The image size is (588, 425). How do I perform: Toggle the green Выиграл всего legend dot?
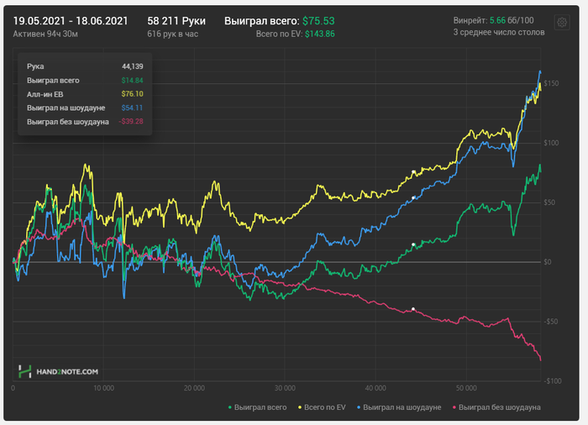tap(230, 407)
